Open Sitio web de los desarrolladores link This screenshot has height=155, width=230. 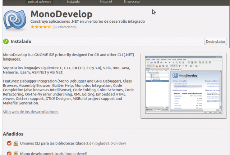31,112
